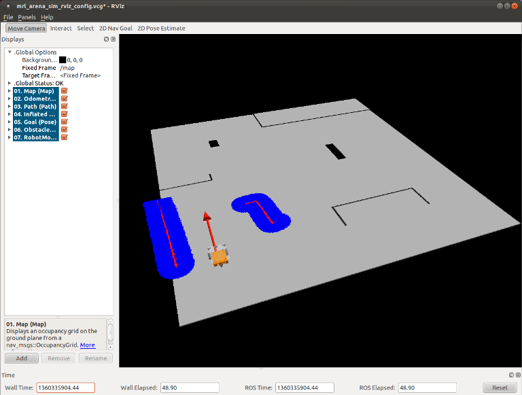Collapse the .Global Options tree node
Image resolution: width=522 pixels, height=395 pixels.
tap(10, 52)
